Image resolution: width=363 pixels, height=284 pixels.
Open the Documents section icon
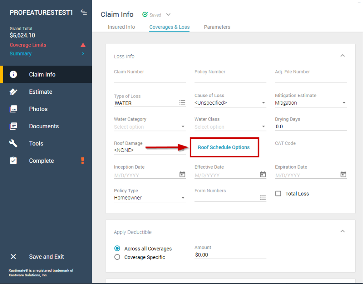pos(13,126)
